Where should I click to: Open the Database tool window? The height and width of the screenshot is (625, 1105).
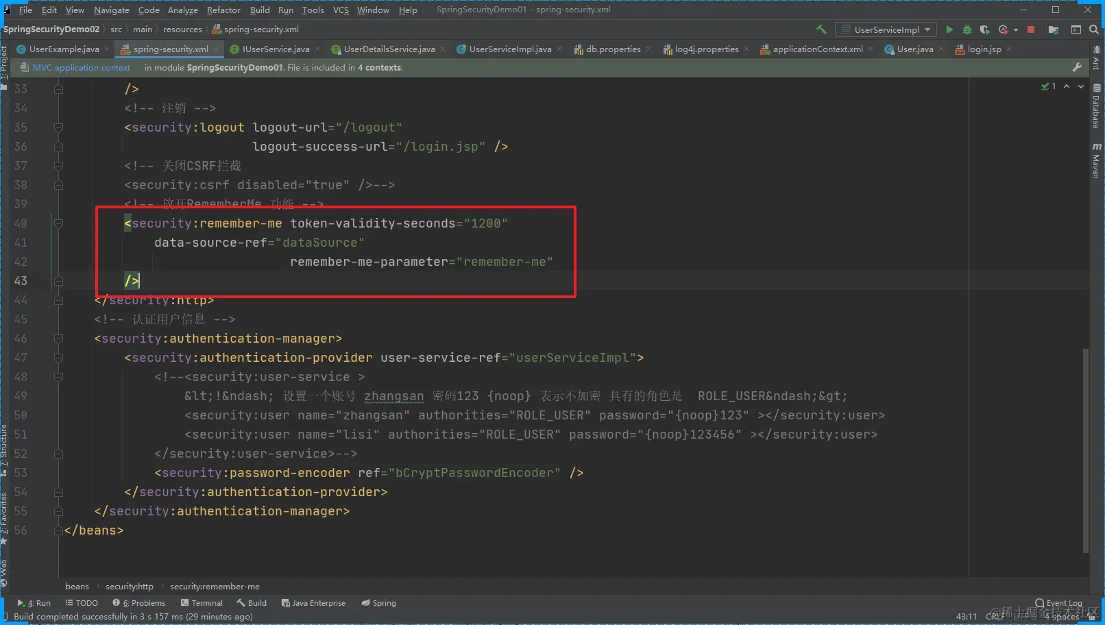pos(1097,106)
